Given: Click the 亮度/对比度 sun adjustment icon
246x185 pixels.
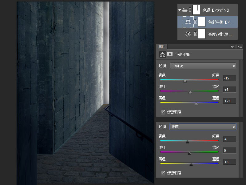Looking at the screenshot, I should [x=188, y=34].
